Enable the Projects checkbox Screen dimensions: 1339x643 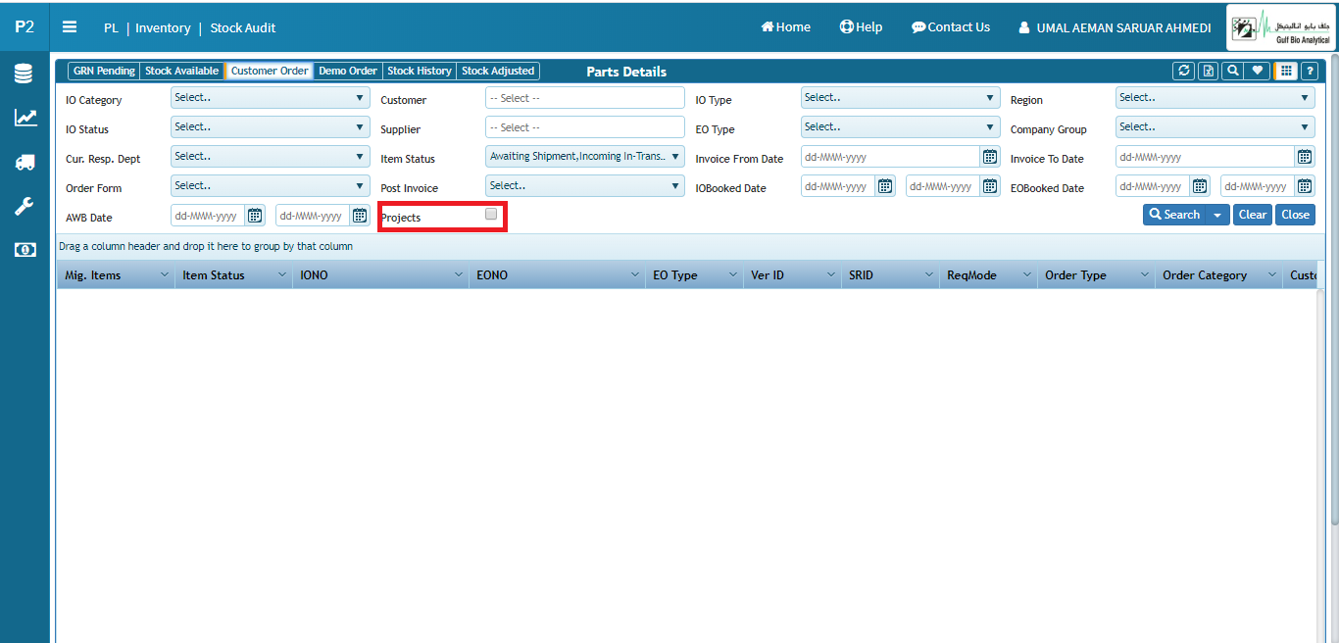[x=491, y=214]
